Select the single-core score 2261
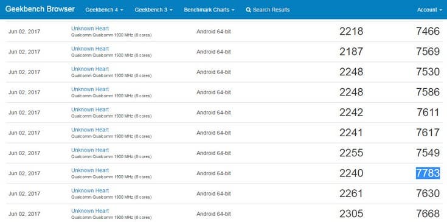The width and height of the screenshot is (447, 222). (x=352, y=193)
